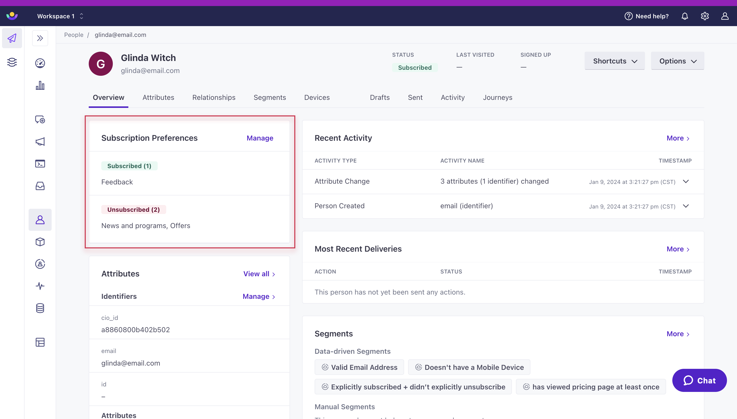Open the Journeys section icon
This screenshot has height=419, width=737.
(498, 97)
